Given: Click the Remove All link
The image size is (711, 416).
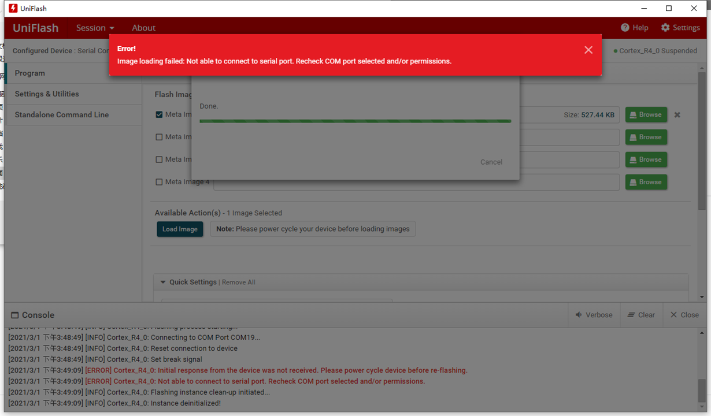Looking at the screenshot, I should pos(239,283).
